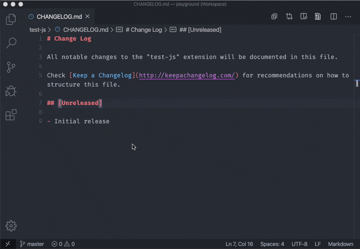Show errors and warnings panel
Screen dimensions: 360x249
click(63, 244)
